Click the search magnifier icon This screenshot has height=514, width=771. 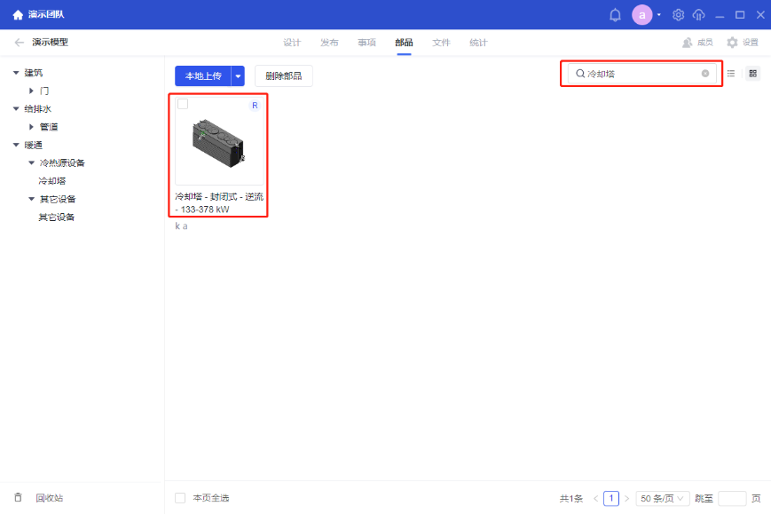580,74
